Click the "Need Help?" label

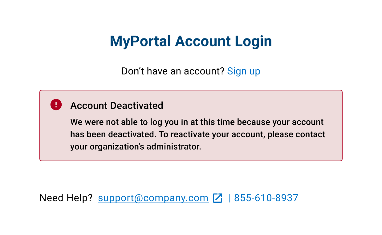66,198
